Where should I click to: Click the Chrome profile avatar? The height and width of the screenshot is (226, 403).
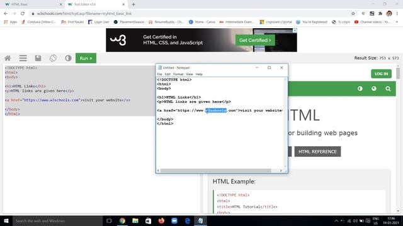389,14
